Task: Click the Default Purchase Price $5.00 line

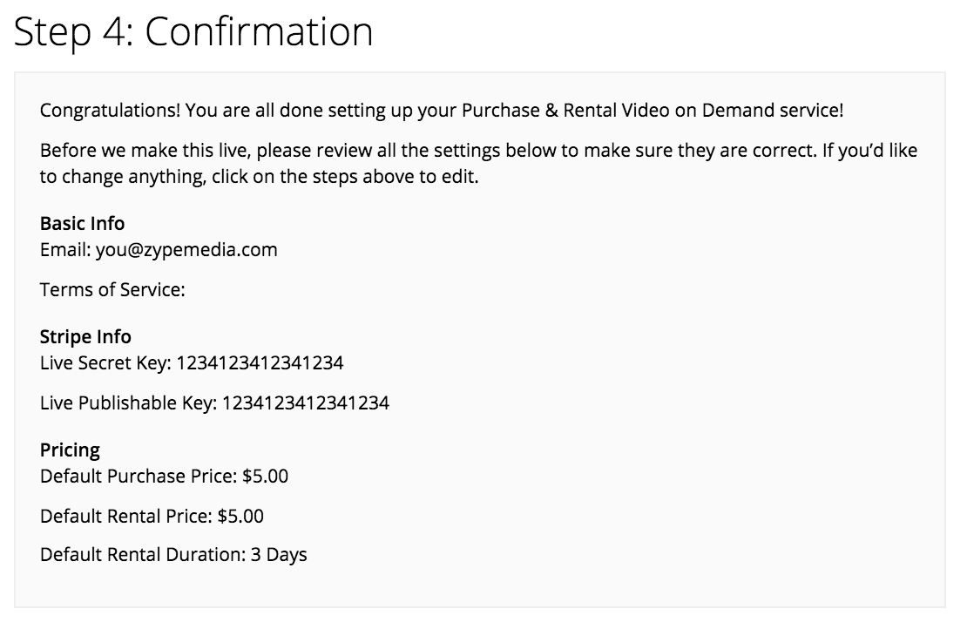Action: point(164,476)
